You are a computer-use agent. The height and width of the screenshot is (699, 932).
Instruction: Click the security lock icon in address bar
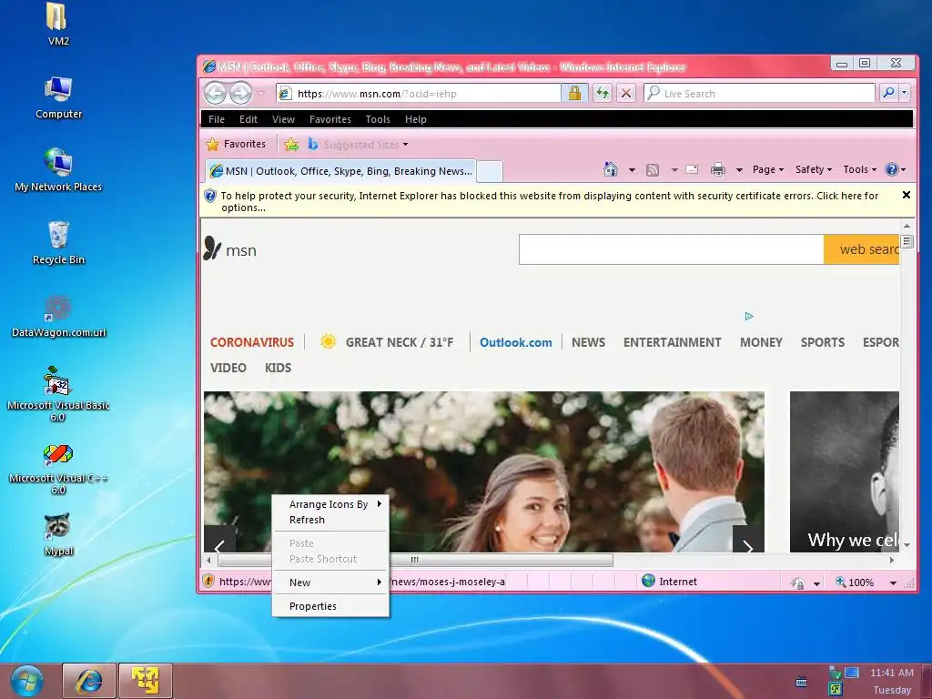[574, 93]
